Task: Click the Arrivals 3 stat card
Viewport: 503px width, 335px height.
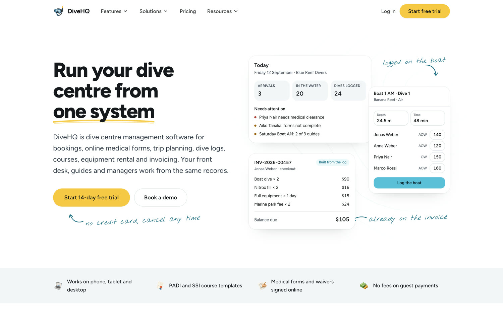Action: tap(272, 90)
